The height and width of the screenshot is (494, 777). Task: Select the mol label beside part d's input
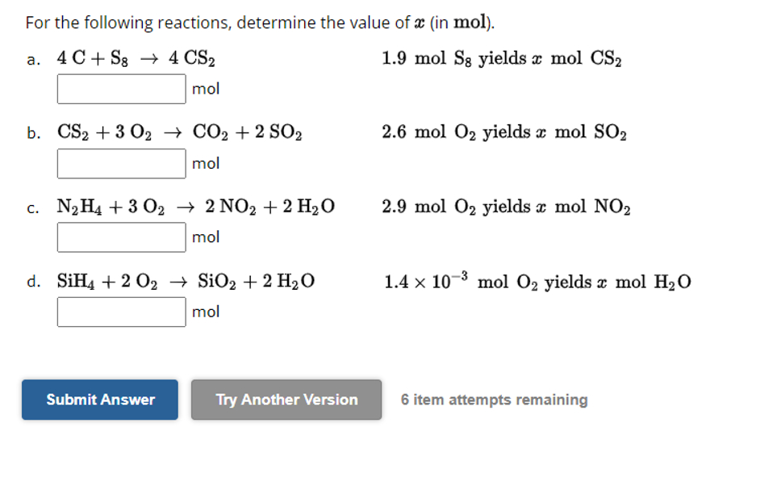pyautogui.click(x=204, y=312)
